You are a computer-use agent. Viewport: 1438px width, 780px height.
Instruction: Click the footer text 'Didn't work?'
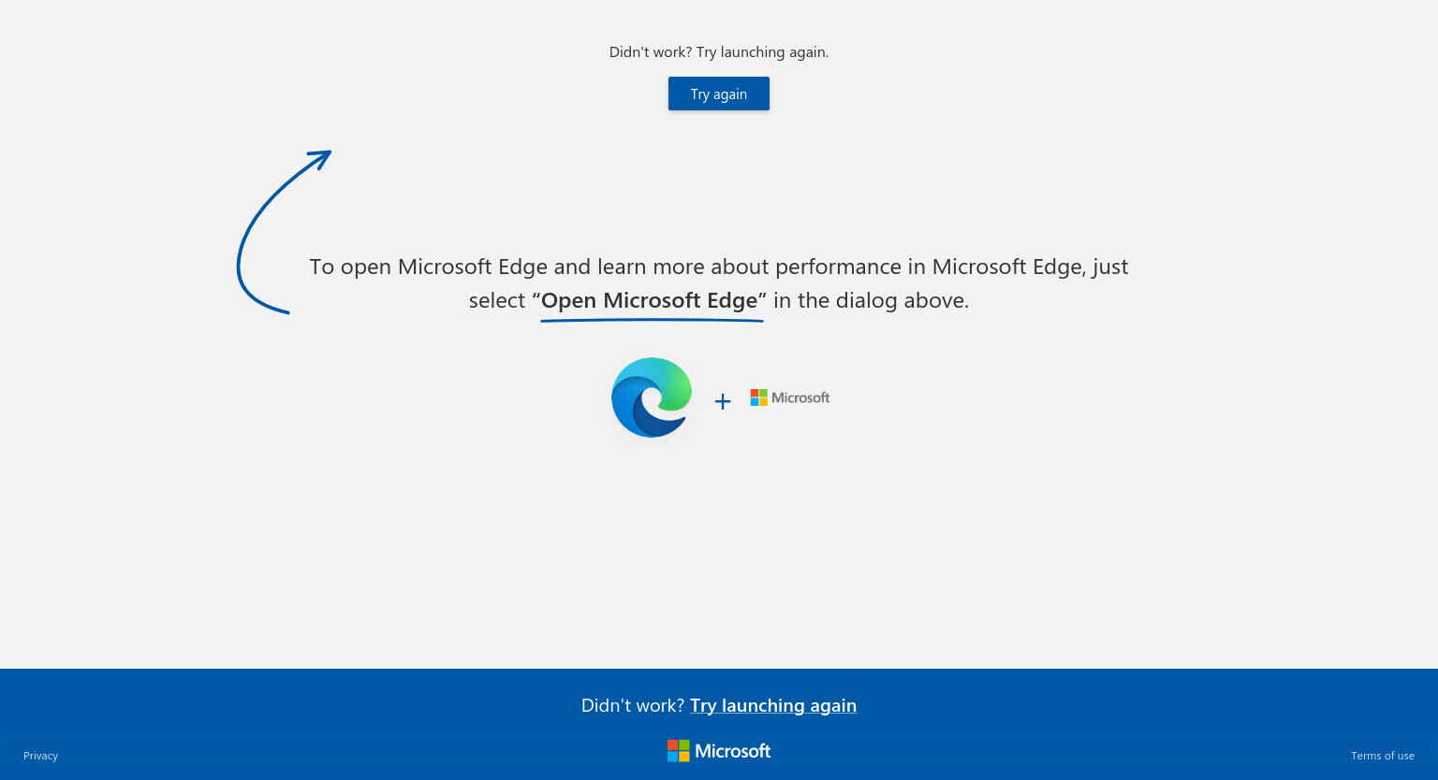click(633, 705)
